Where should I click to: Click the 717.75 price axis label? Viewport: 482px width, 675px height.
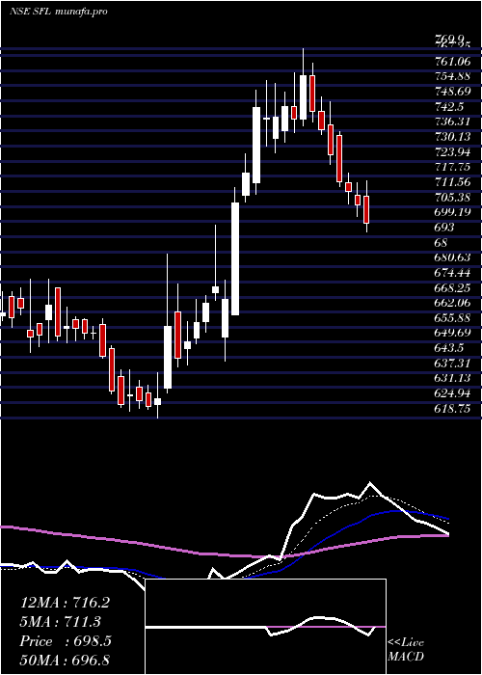point(452,167)
